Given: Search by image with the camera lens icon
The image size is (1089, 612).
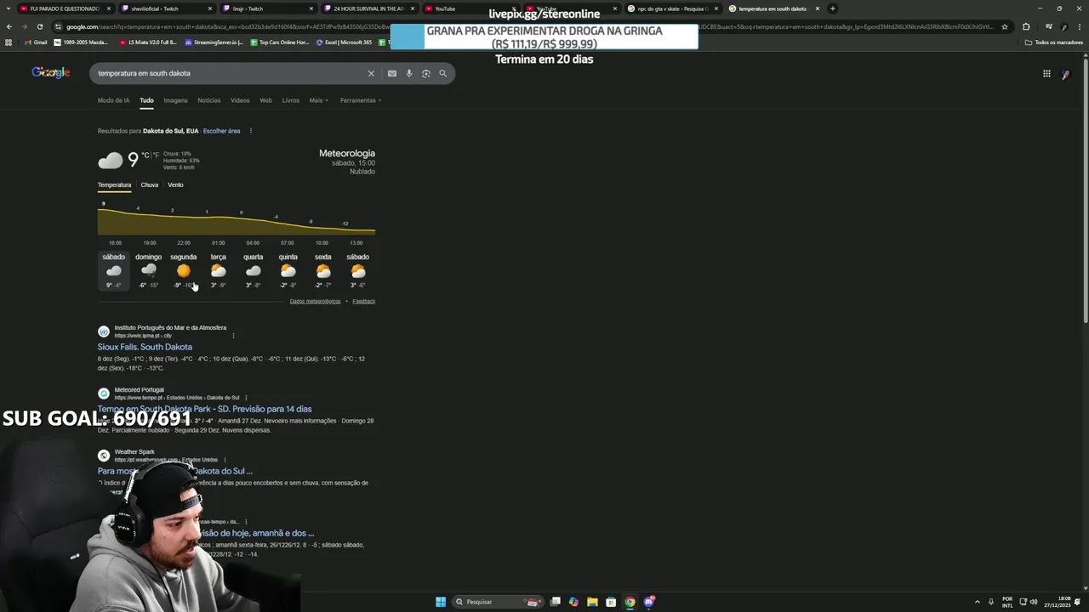Looking at the screenshot, I should (426, 73).
